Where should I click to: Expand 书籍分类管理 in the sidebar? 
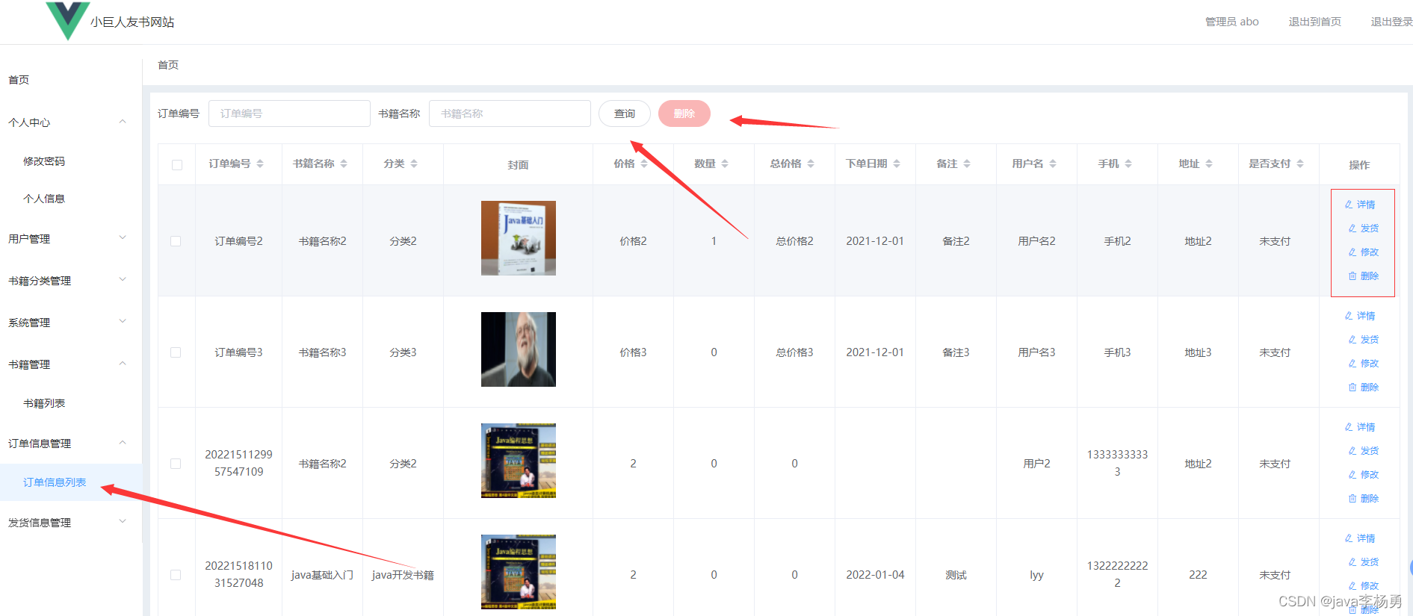[67, 281]
